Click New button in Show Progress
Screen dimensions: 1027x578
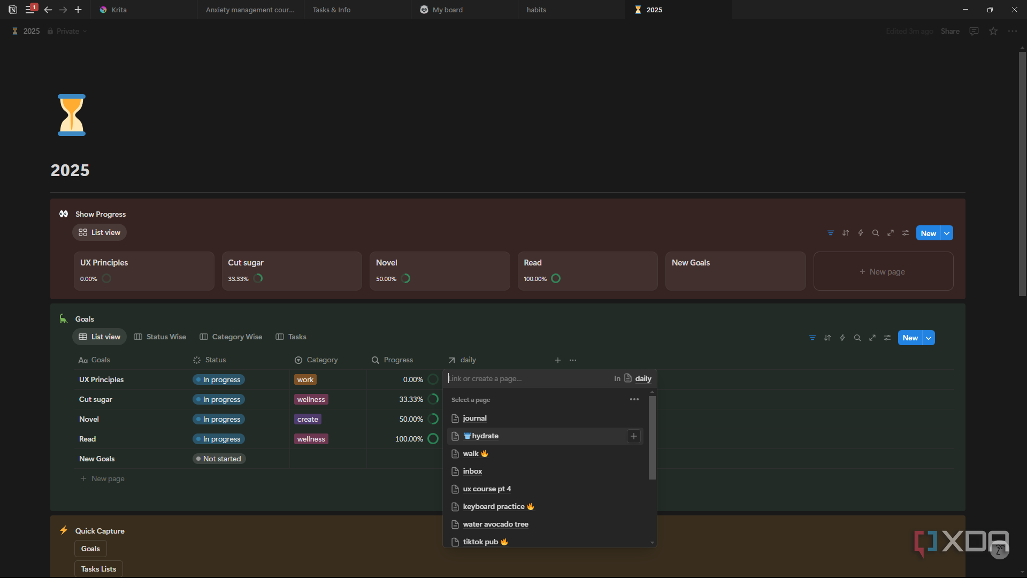(928, 233)
